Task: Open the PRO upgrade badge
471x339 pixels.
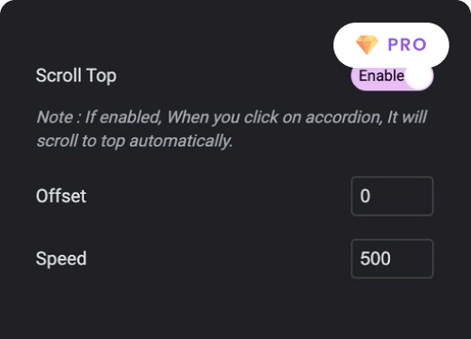Action: coord(391,44)
